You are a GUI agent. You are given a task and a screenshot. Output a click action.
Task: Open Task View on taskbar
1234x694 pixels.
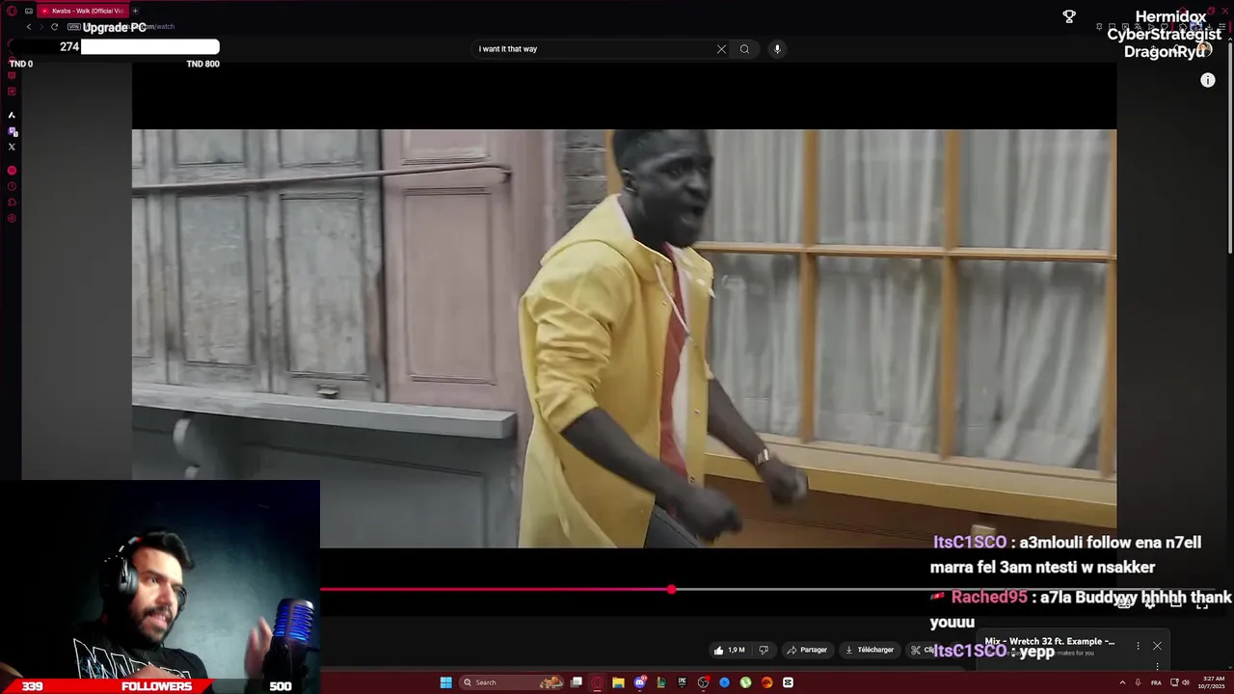(577, 682)
